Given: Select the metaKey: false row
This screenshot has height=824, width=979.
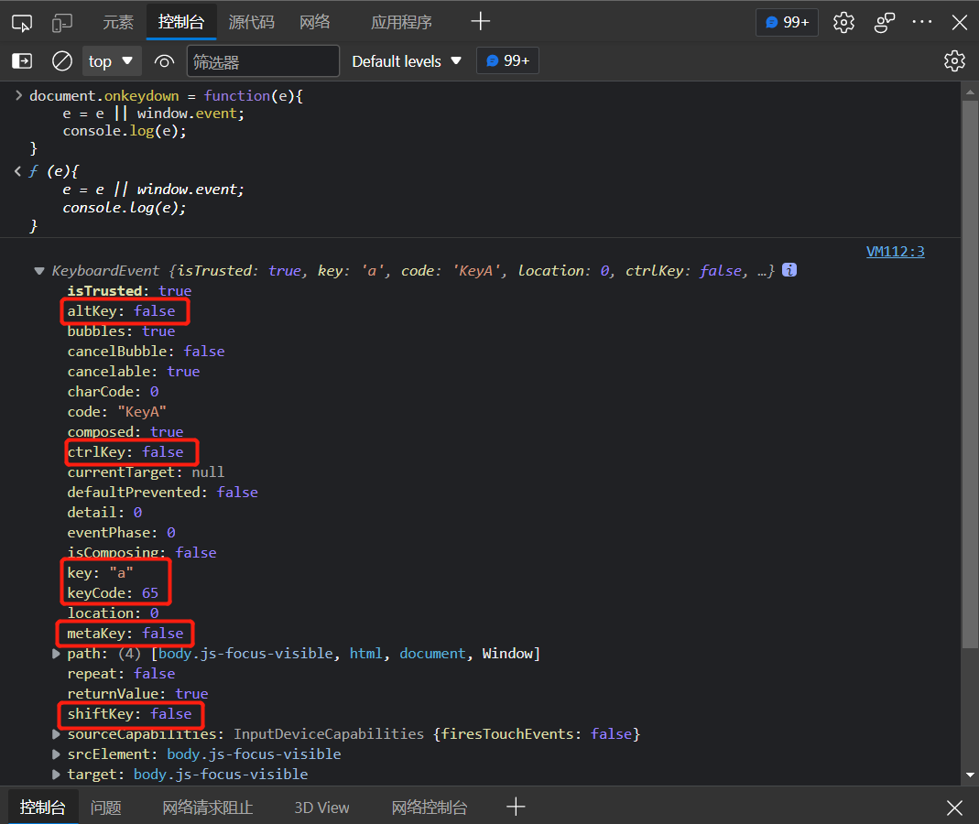Looking at the screenshot, I should 125,634.
